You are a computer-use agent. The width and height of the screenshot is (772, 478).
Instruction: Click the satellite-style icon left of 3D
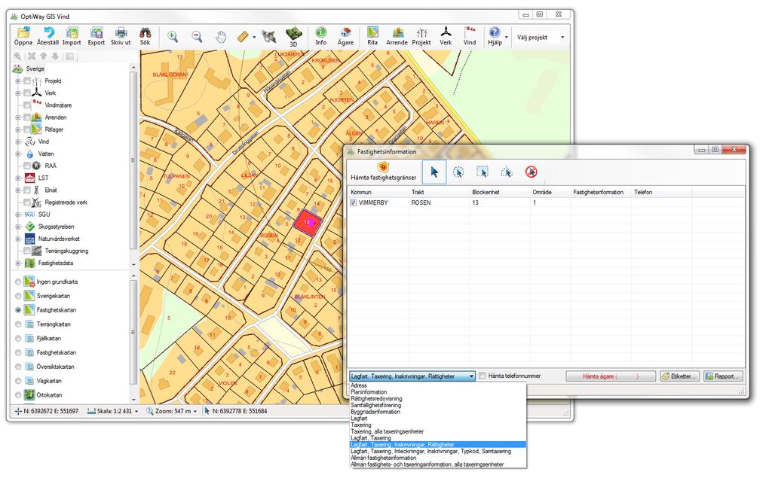(x=269, y=36)
